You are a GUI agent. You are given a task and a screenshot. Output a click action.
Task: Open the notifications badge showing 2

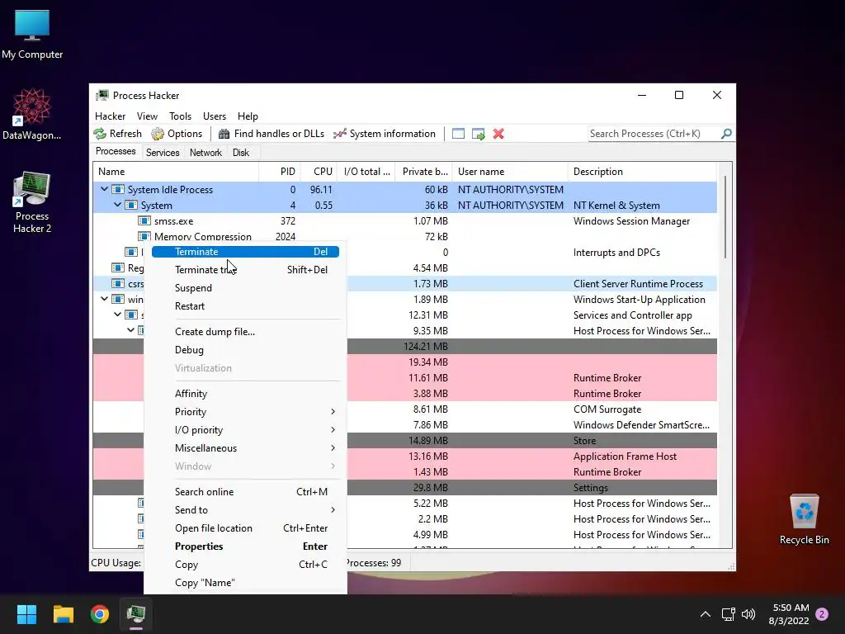tap(822, 614)
